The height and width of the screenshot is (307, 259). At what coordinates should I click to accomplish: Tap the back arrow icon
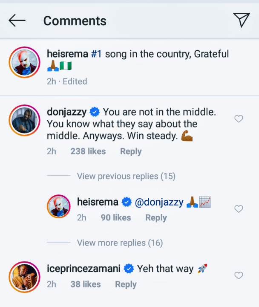pyautogui.click(x=17, y=20)
